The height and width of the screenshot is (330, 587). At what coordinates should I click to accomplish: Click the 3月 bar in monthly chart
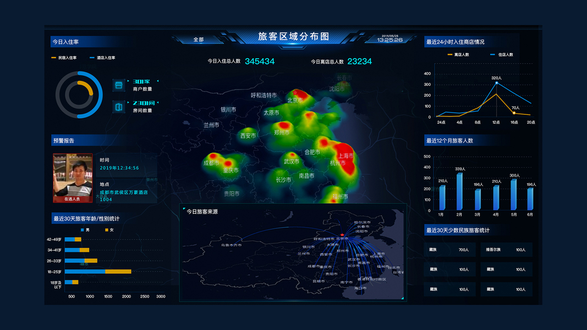click(478, 200)
